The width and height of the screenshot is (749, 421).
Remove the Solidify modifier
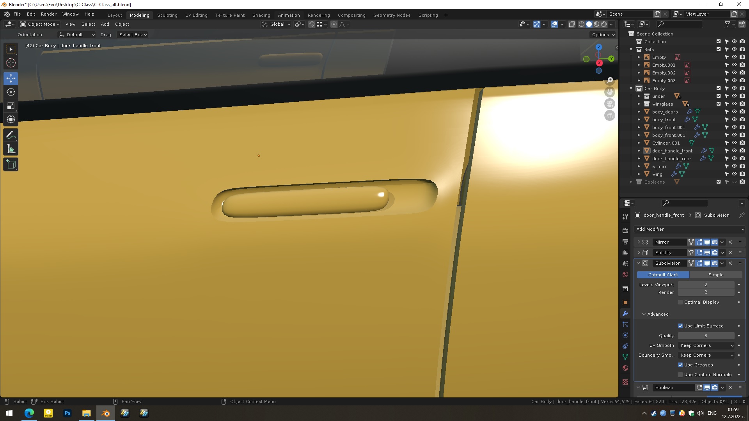point(730,253)
